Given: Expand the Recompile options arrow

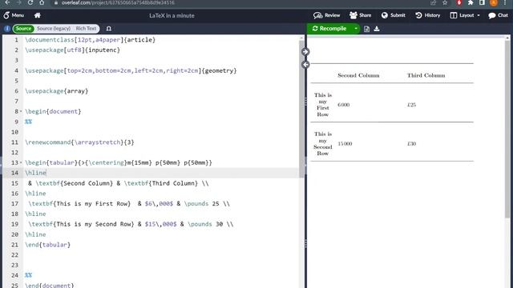Looking at the screenshot, I should pos(356,29).
